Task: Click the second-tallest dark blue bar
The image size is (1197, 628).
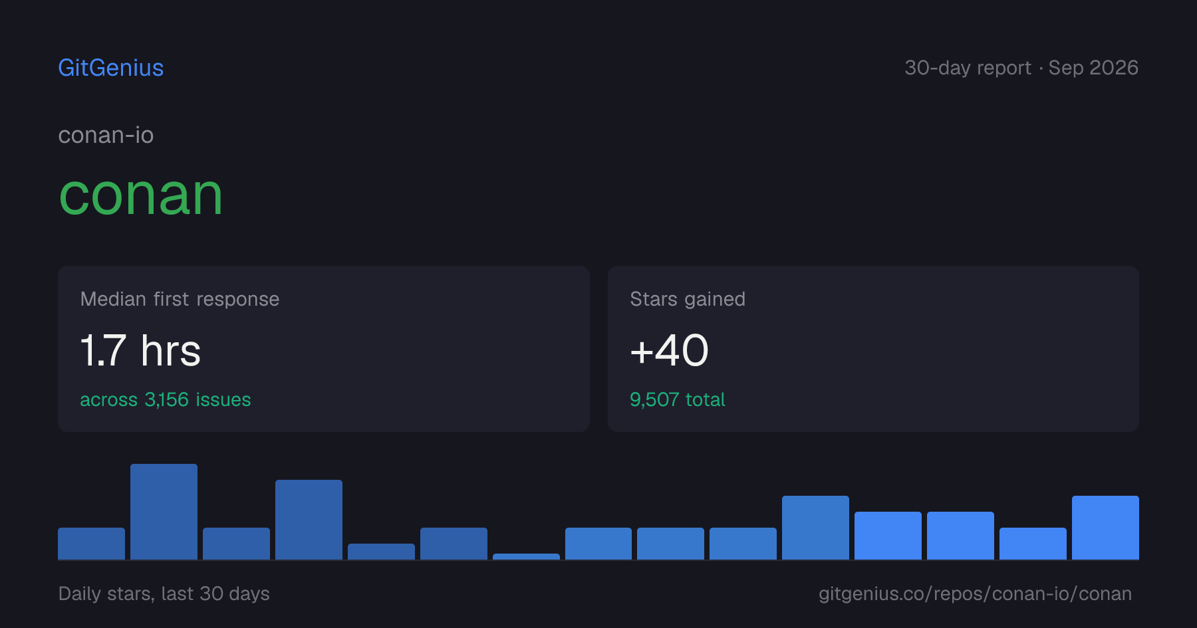Action: (309, 520)
